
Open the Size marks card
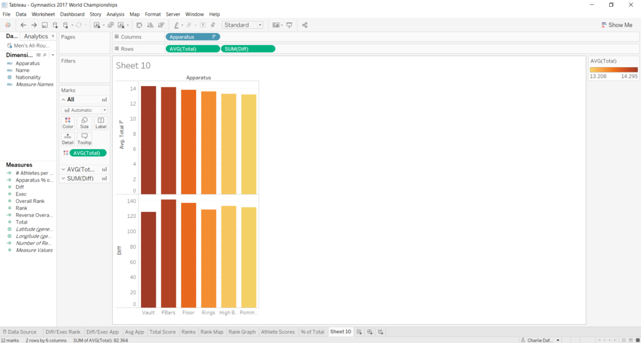84,122
